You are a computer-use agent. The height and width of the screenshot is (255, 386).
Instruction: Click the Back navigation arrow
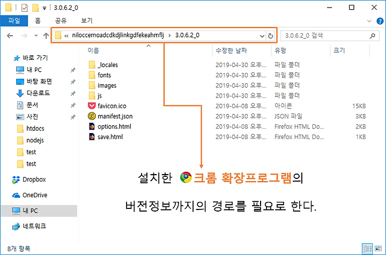click(x=10, y=36)
